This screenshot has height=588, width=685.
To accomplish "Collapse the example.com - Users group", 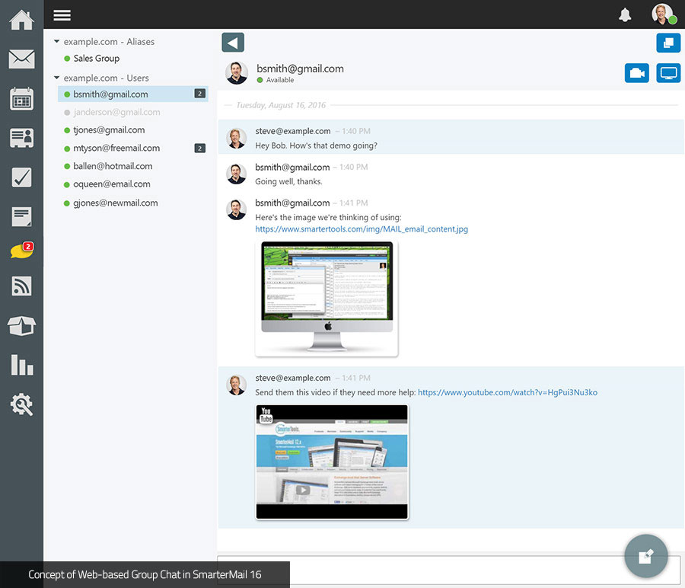I will coord(56,78).
